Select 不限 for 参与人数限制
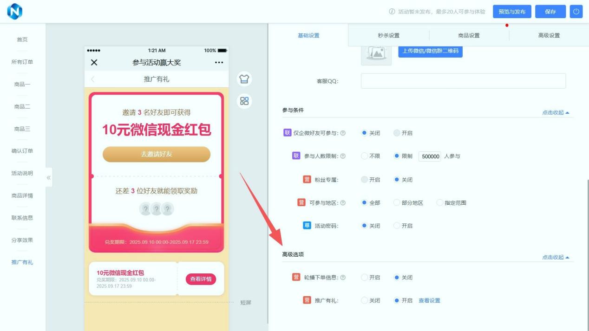 pos(365,156)
